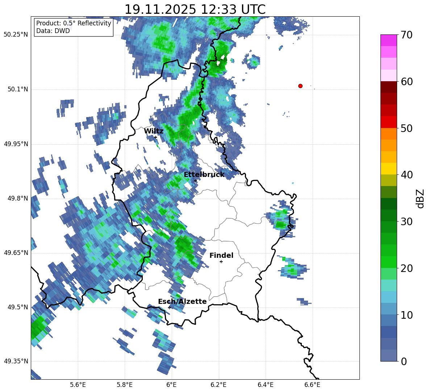Click the 50.1°N latitude label
The image size is (429, 392).
(x=18, y=89)
